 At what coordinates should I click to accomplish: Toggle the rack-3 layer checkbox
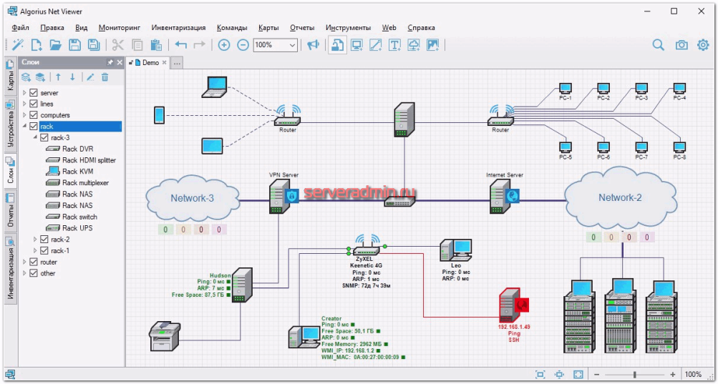click(x=44, y=137)
